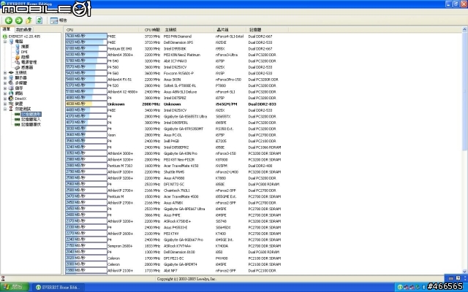The image size is (468, 292).
Task: Sort by the 主機板 motherboard column header
Action: pos(189,30)
